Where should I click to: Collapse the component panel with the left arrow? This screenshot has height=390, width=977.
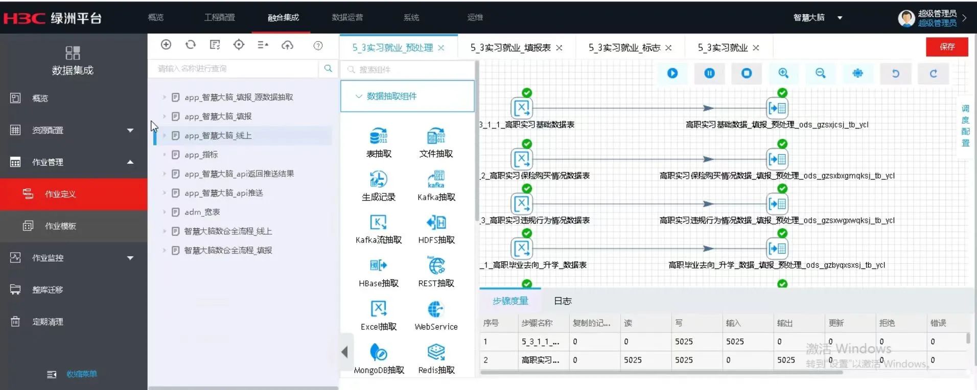click(x=345, y=352)
